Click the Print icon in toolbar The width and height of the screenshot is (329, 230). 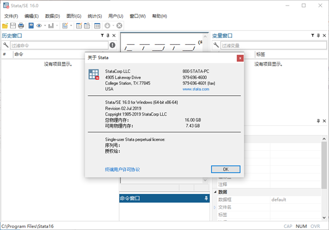tap(21, 26)
